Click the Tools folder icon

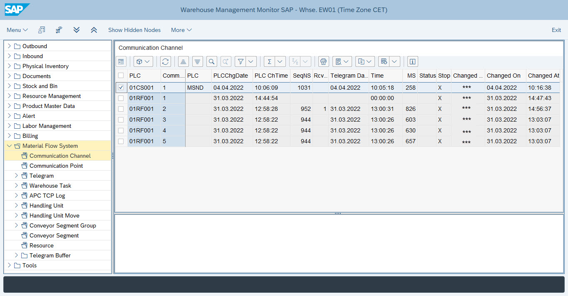17,265
